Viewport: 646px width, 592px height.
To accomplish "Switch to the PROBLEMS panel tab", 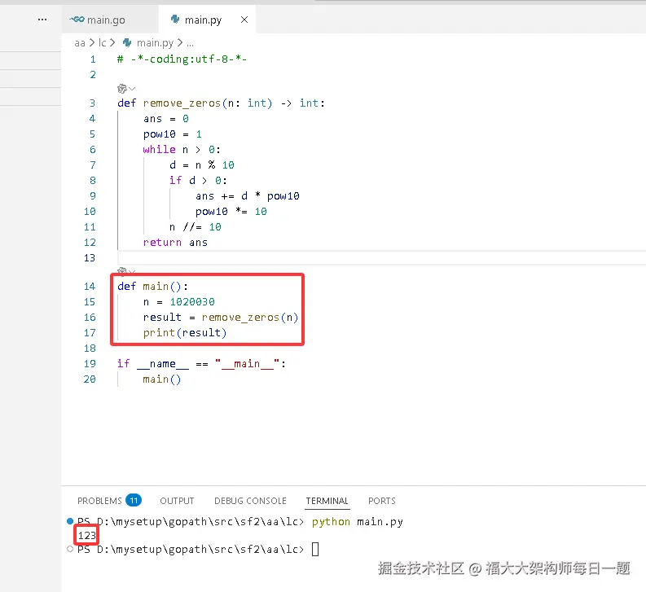I will pyautogui.click(x=99, y=501).
